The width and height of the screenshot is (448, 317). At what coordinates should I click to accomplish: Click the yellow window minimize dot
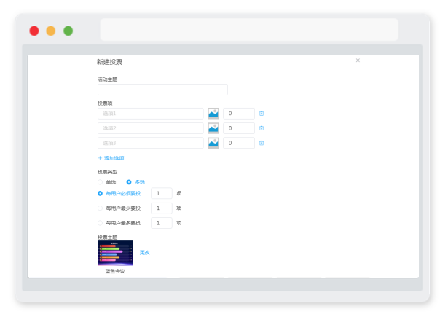coord(51,31)
